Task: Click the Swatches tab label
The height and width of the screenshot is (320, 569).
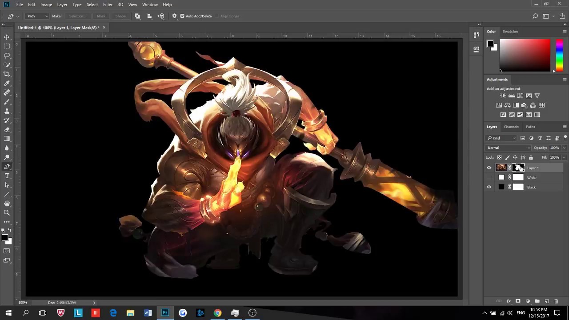Action: click(x=510, y=31)
